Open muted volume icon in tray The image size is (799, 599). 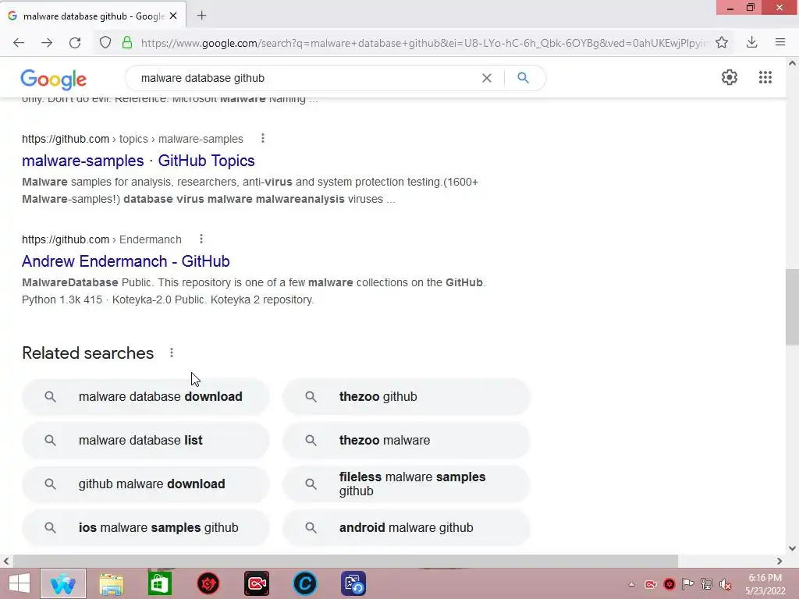[725, 584]
